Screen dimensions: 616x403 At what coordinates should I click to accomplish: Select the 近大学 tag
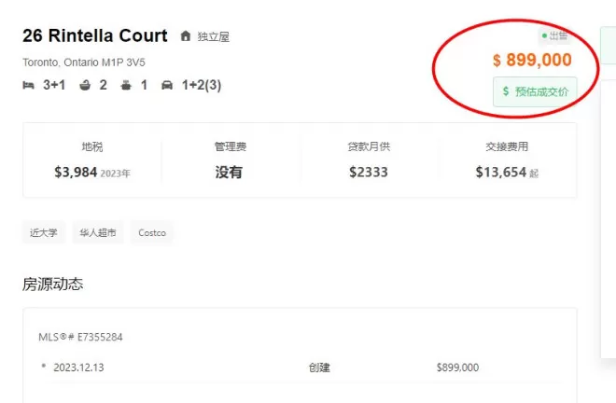point(44,232)
